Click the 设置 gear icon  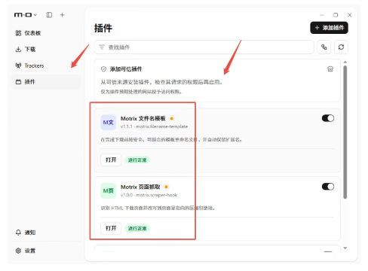[x=18, y=251]
